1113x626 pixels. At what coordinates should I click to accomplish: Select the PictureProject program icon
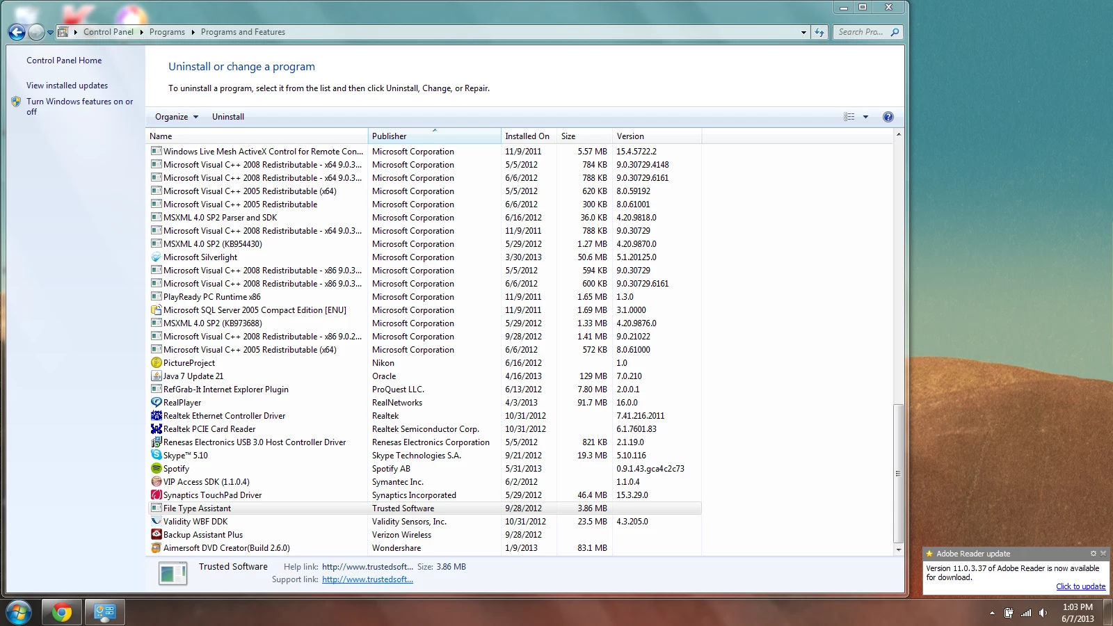157,363
